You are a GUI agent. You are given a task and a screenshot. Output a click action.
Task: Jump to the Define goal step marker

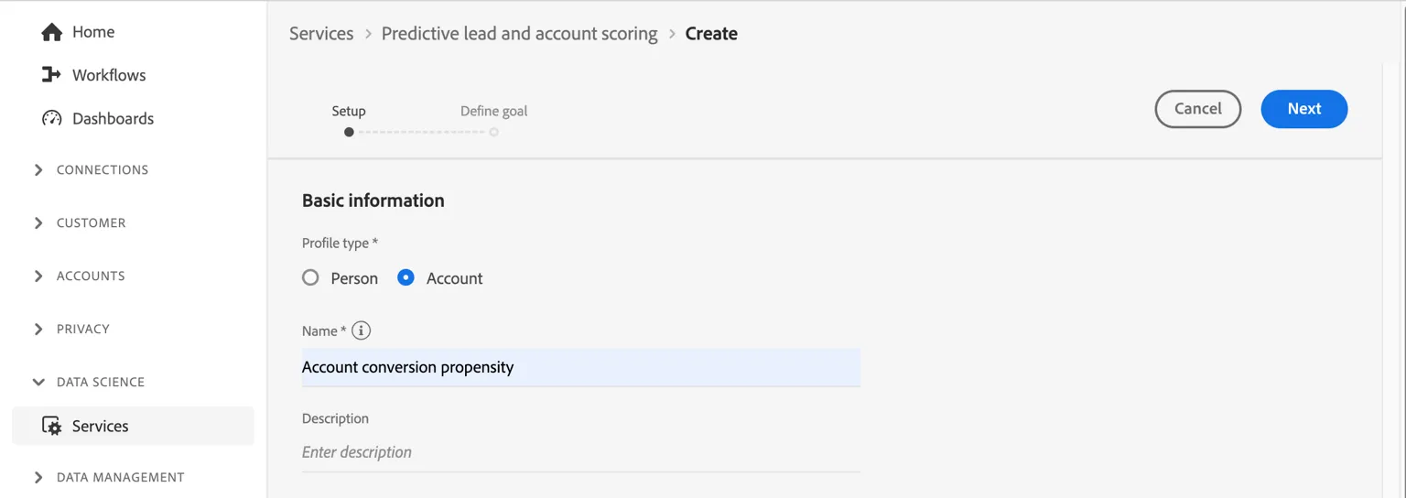pos(493,132)
